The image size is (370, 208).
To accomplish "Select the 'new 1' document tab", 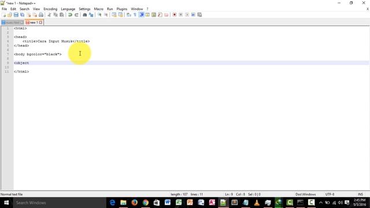I will tap(34, 23).
